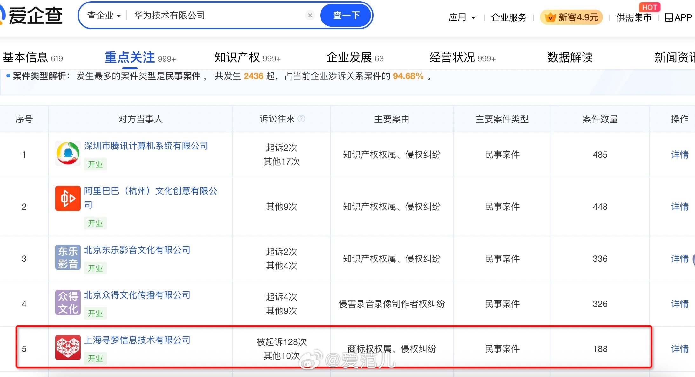Click the case count 188
695x377 pixels.
pos(600,349)
